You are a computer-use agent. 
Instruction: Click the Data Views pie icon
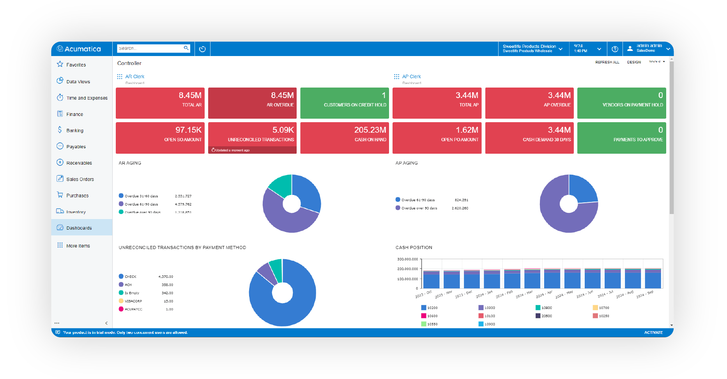(x=60, y=81)
